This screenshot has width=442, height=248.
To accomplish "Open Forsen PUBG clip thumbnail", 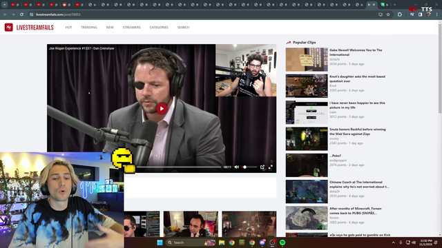I will [307, 218].
